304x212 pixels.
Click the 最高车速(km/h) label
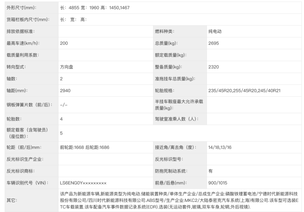[x=25, y=43]
